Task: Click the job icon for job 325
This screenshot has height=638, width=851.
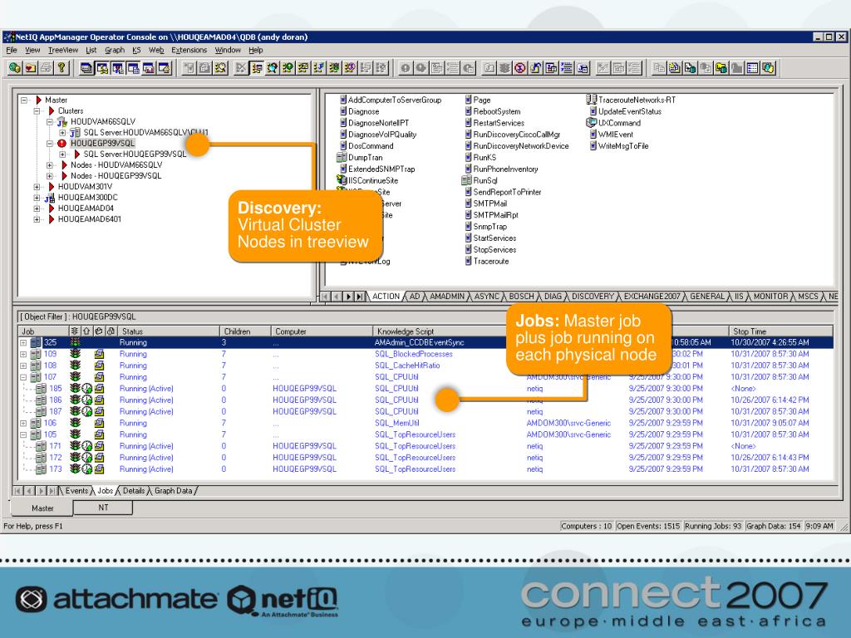Action: click(36, 342)
